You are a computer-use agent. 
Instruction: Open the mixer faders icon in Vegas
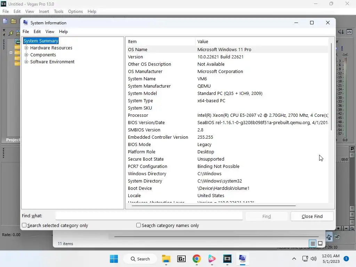pyautogui.click(x=349, y=32)
